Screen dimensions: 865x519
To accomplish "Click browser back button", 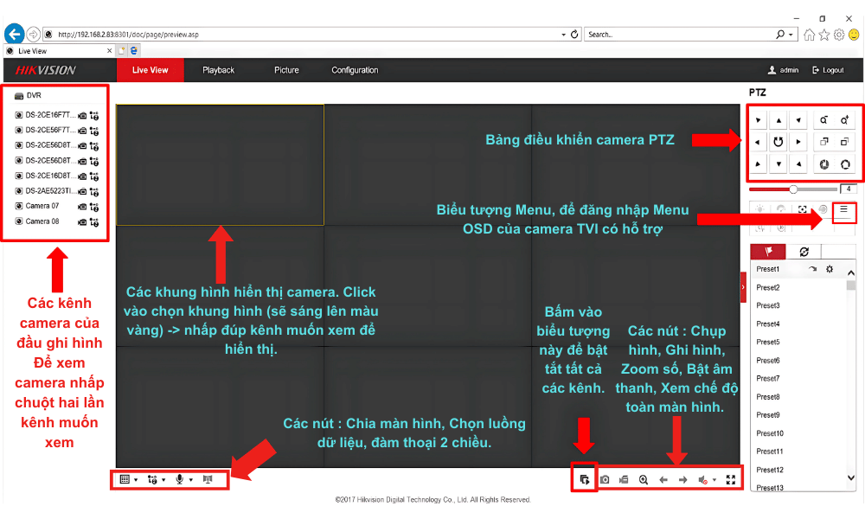I will [15, 34].
